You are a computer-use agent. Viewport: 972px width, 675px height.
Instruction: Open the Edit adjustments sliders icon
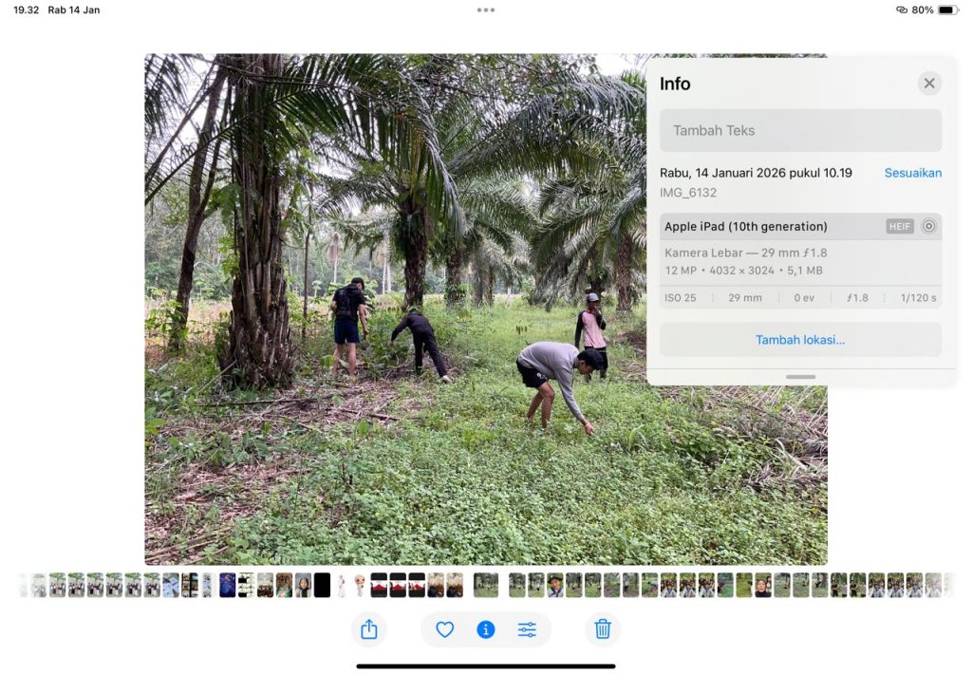point(527,629)
